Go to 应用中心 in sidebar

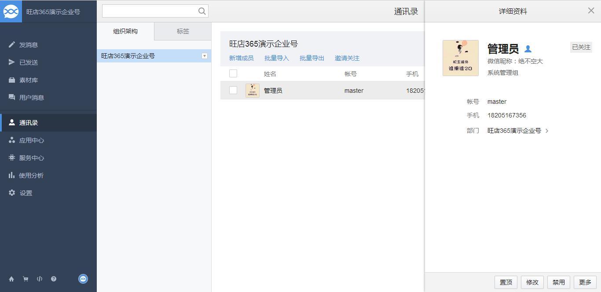pos(31,140)
